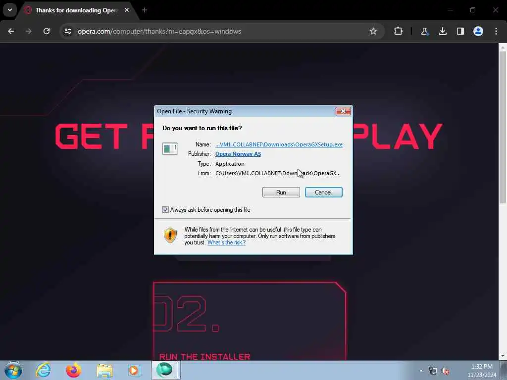Click the scrollbar up arrow
This screenshot has width=507, height=380.
[503, 47]
